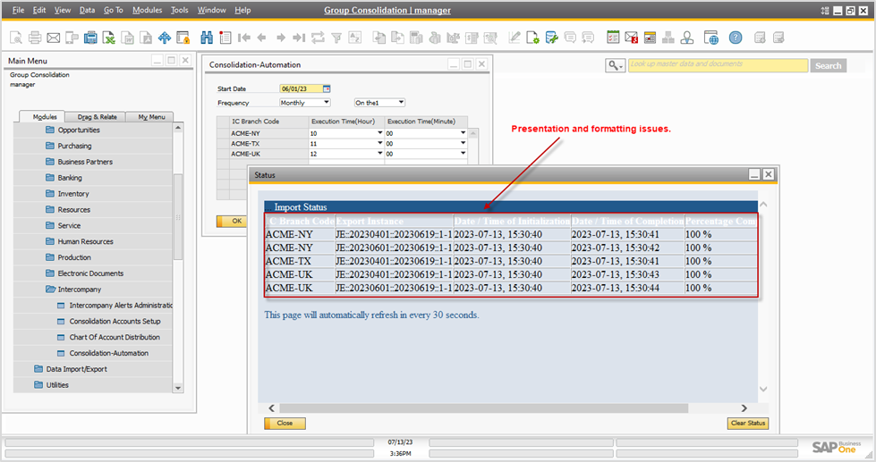Image resolution: width=876 pixels, height=462 pixels.
Task: Open the Help question mark icon
Action: point(735,38)
